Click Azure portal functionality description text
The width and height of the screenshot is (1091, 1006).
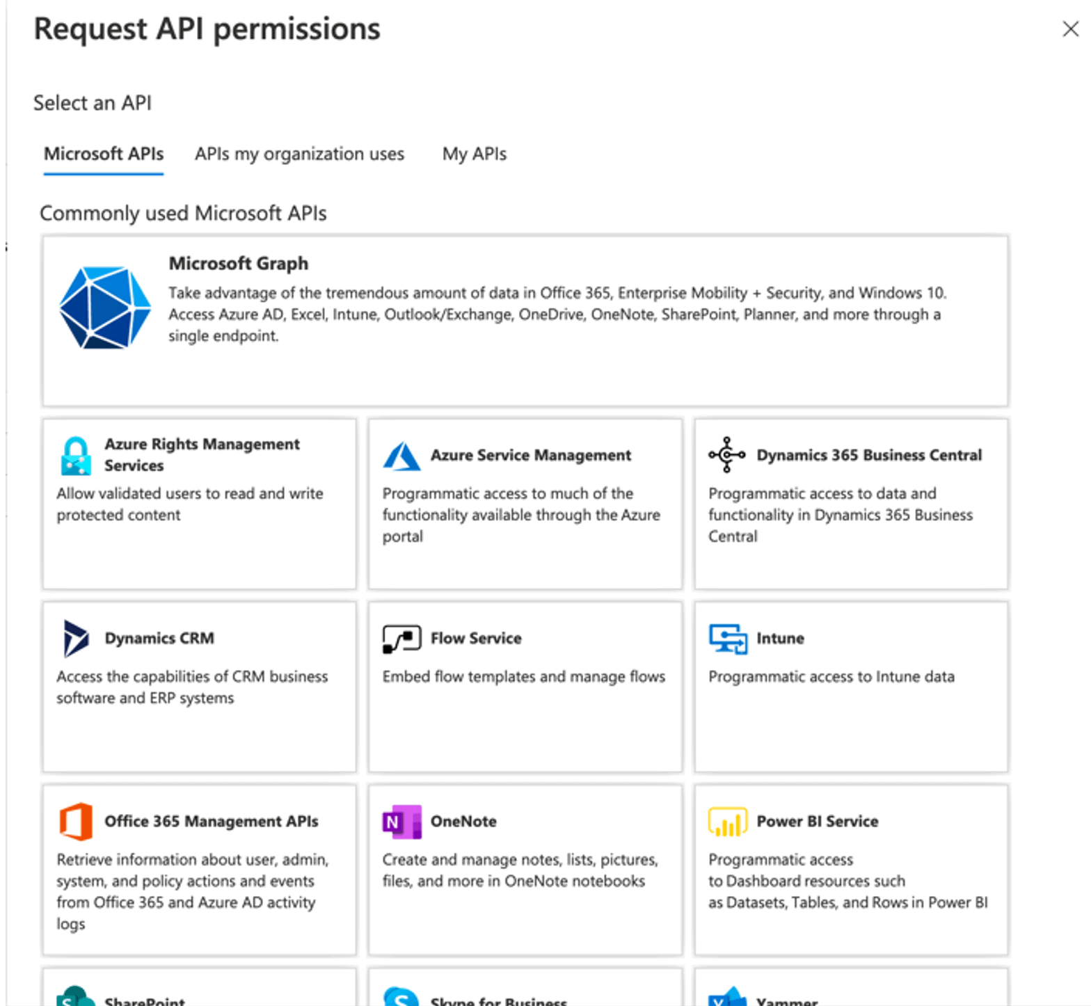[521, 516]
